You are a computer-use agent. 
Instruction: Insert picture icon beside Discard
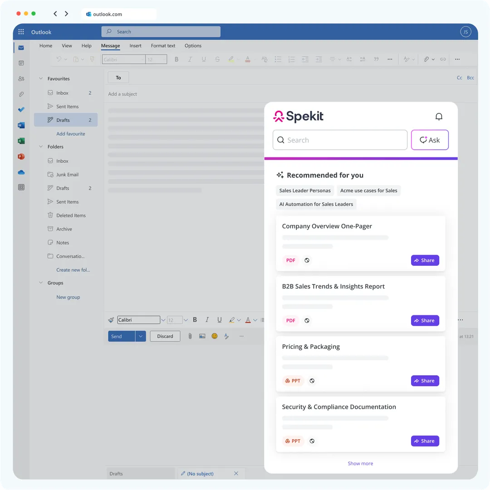point(202,336)
